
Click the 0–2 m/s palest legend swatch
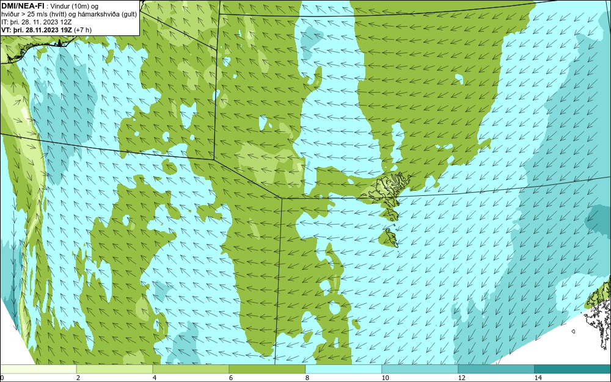tap(38, 369)
